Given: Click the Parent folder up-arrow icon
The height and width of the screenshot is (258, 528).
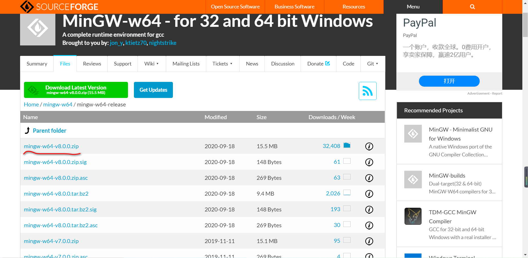Looking at the screenshot, I should pyautogui.click(x=27, y=130).
